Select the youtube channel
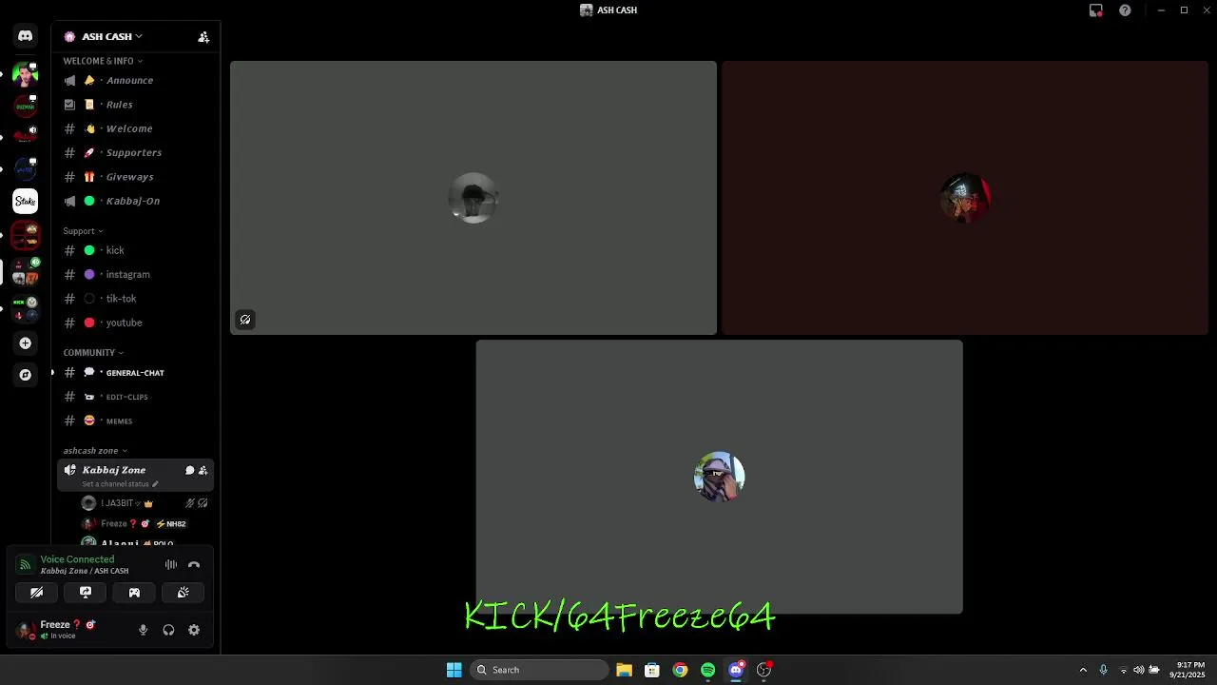The image size is (1217, 685). tap(136, 323)
